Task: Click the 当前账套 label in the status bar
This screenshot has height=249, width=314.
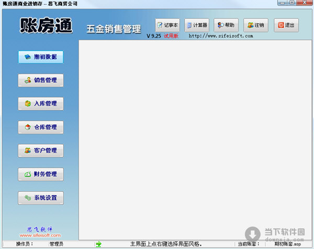Action: pyautogui.click(x=248, y=244)
